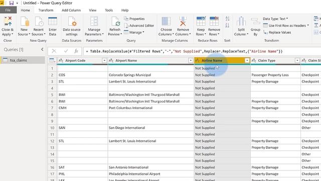Select the Airport Name column header
Screen dimensions: 321x181
(x=150, y=60)
